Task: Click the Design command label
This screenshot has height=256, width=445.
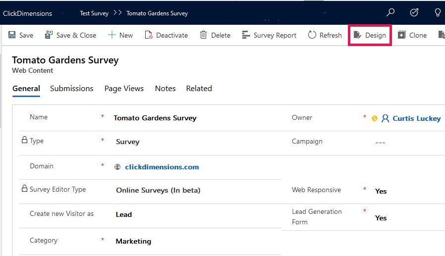Action: (x=376, y=36)
